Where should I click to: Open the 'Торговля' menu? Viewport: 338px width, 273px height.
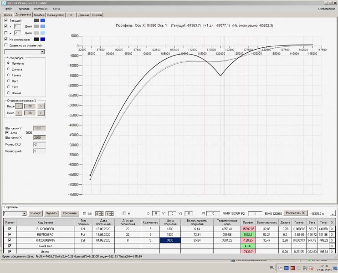pos(22,9)
